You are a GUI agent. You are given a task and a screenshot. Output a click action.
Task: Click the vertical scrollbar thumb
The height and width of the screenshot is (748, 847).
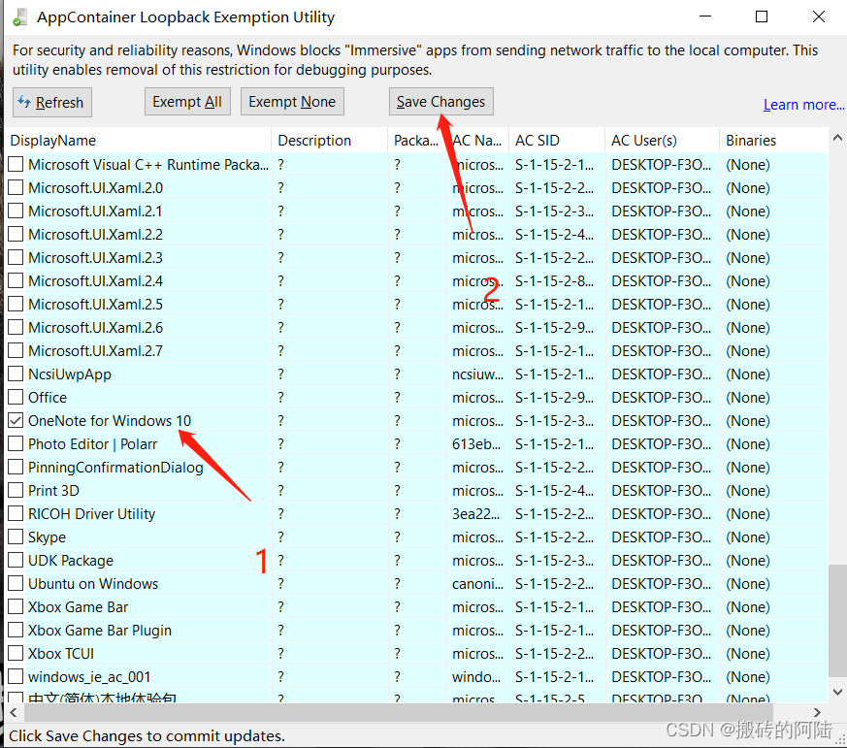click(x=837, y=621)
